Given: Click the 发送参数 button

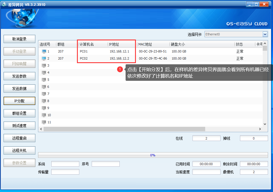Looking at the screenshot, I should [x=19, y=76].
